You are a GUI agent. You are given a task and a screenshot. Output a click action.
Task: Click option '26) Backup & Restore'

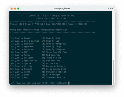53,66
